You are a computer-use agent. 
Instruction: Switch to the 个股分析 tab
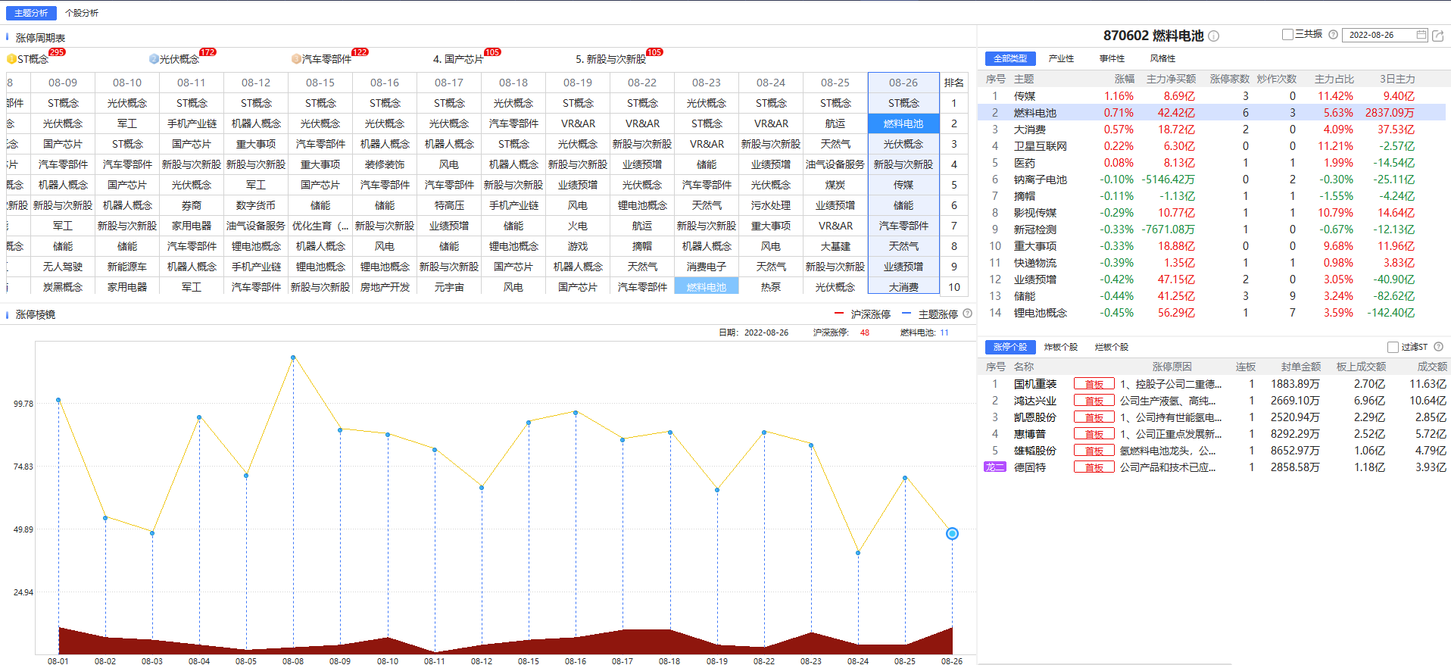(82, 13)
